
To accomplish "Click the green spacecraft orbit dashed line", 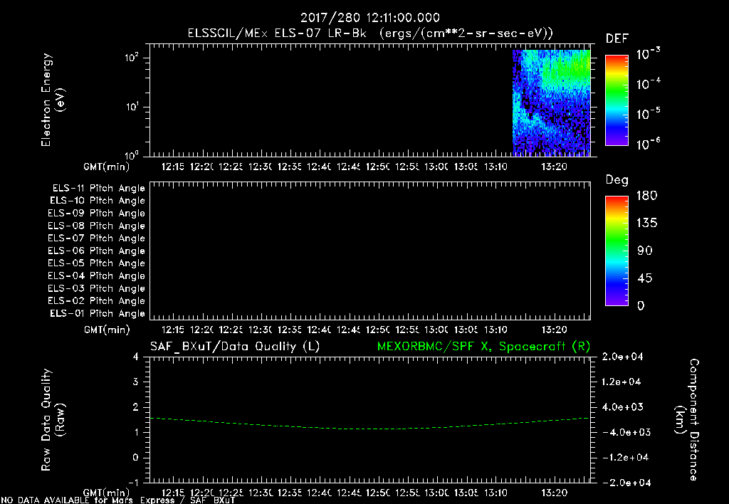I will [369, 424].
